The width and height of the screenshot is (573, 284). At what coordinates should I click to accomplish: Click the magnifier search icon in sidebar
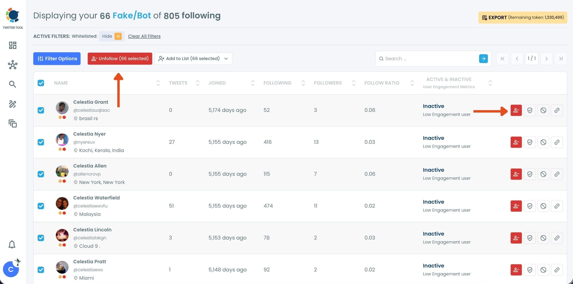[x=12, y=84]
